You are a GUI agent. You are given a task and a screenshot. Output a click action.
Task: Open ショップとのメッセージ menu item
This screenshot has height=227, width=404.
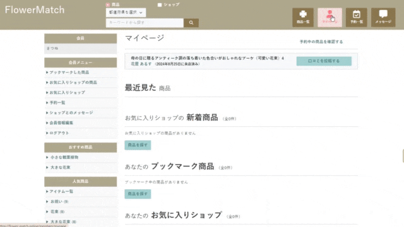(x=71, y=113)
